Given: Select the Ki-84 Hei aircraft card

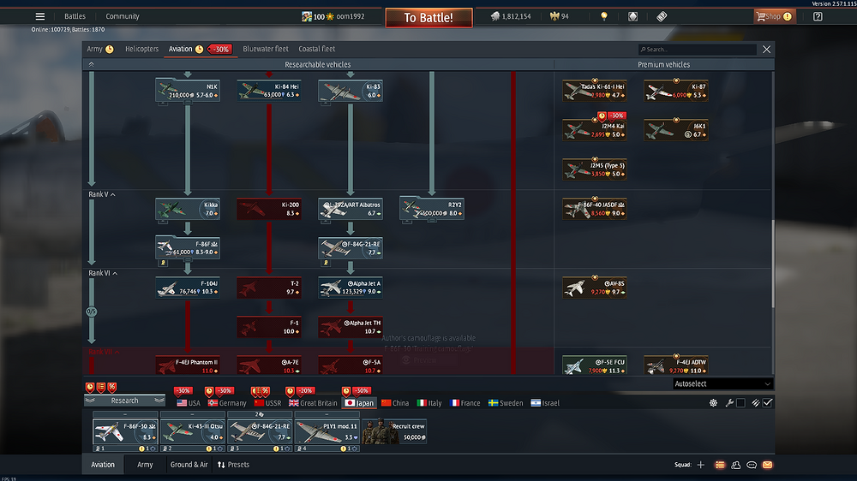Looking at the screenshot, I should [269, 91].
